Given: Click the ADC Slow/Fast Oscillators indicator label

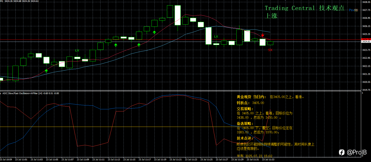Looking at the screenshot, I should (x=30, y=93).
